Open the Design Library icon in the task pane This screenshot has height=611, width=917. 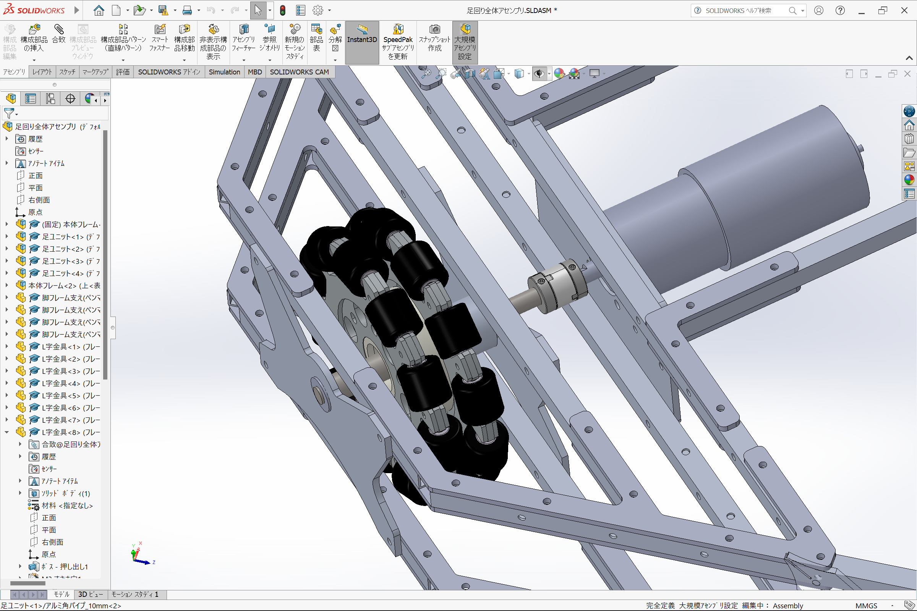click(x=909, y=139)
